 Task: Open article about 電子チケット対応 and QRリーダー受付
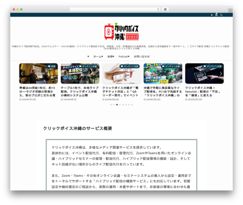(x=121, y=92)
